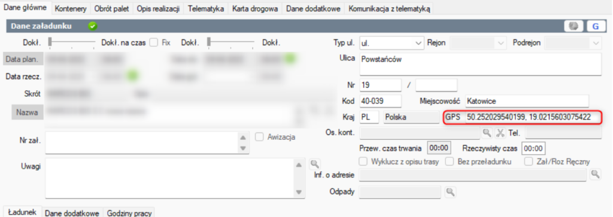Image resolution: width=613 pixels, height=217 pixels.
Task: Click the Odpady field
Action: [400, 192]
